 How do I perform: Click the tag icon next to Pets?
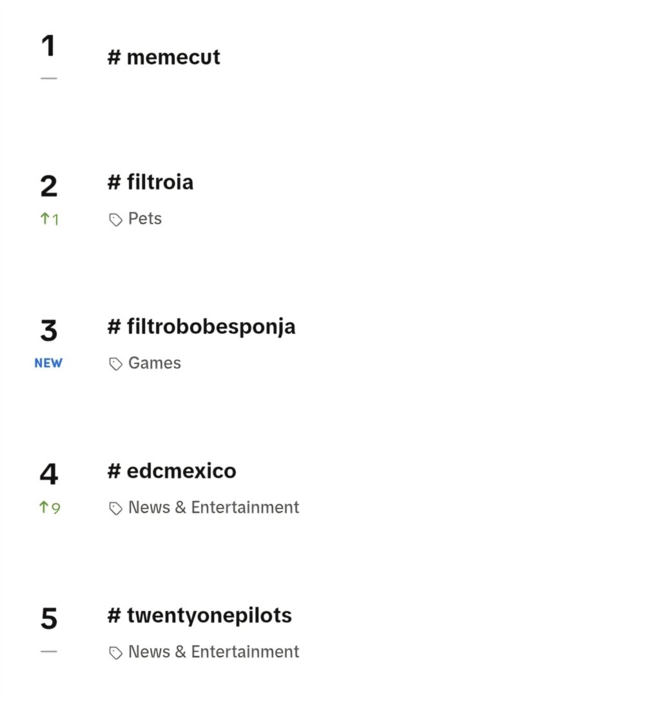pyautogui.click(x=115, y=219)
